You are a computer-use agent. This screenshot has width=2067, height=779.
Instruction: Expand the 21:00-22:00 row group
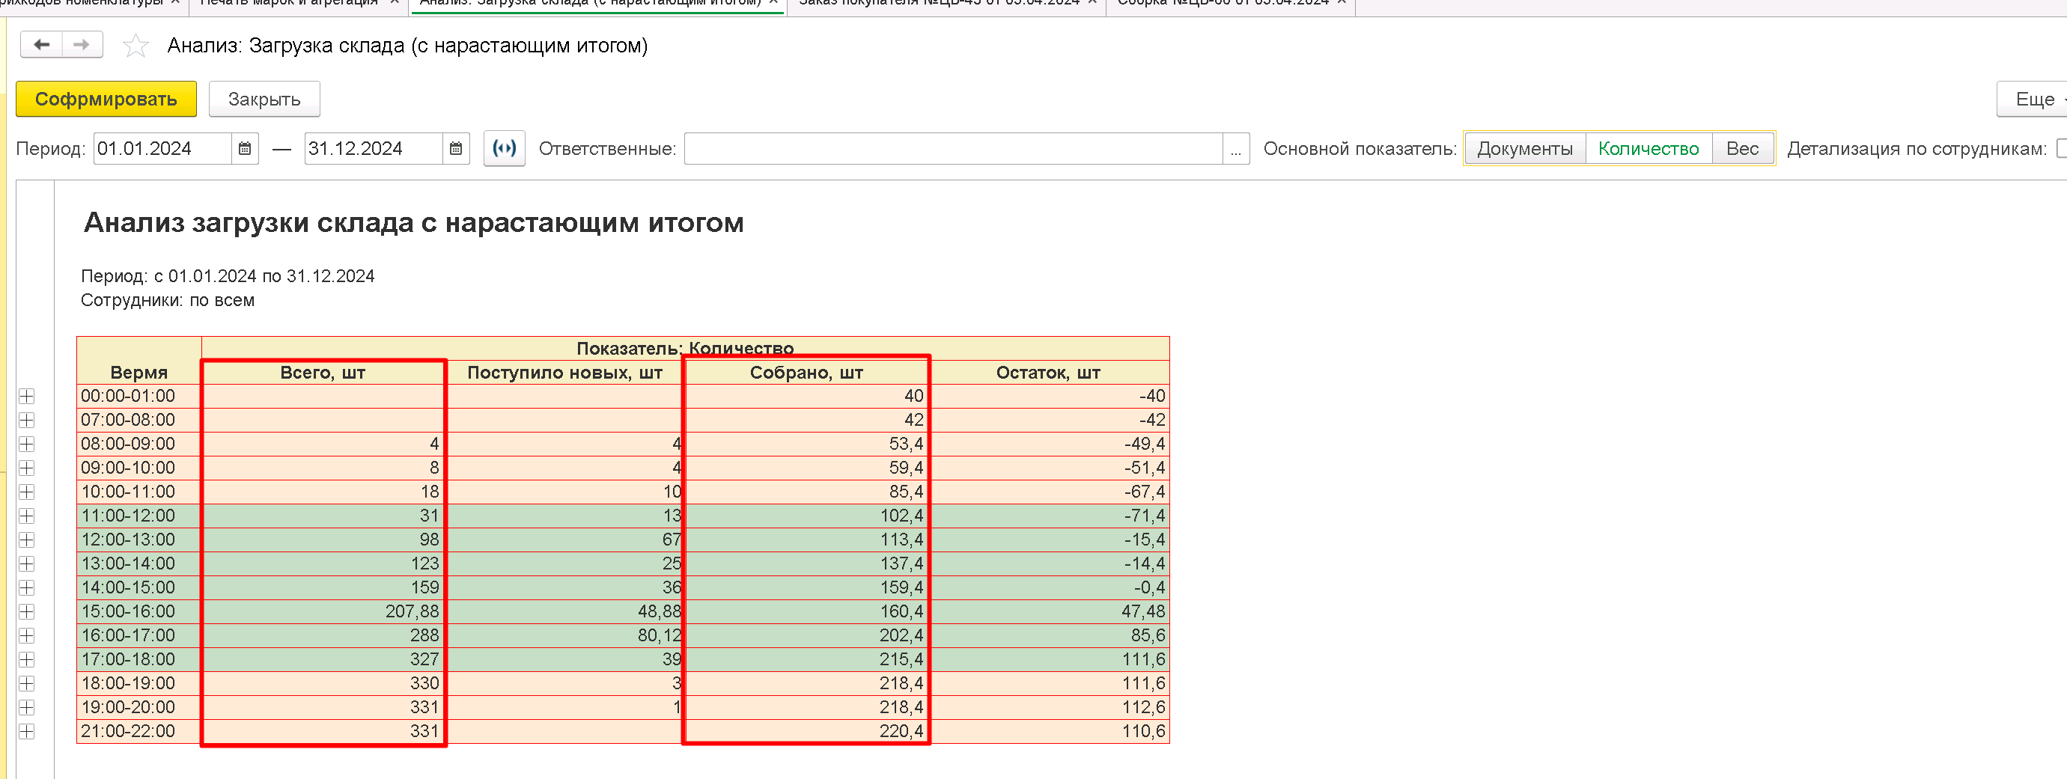(26, 732)
